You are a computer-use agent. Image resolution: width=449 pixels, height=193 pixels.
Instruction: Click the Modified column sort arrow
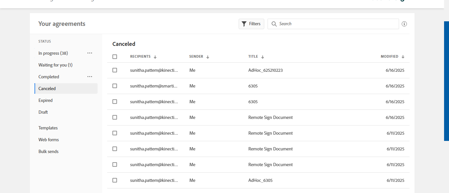403,57
